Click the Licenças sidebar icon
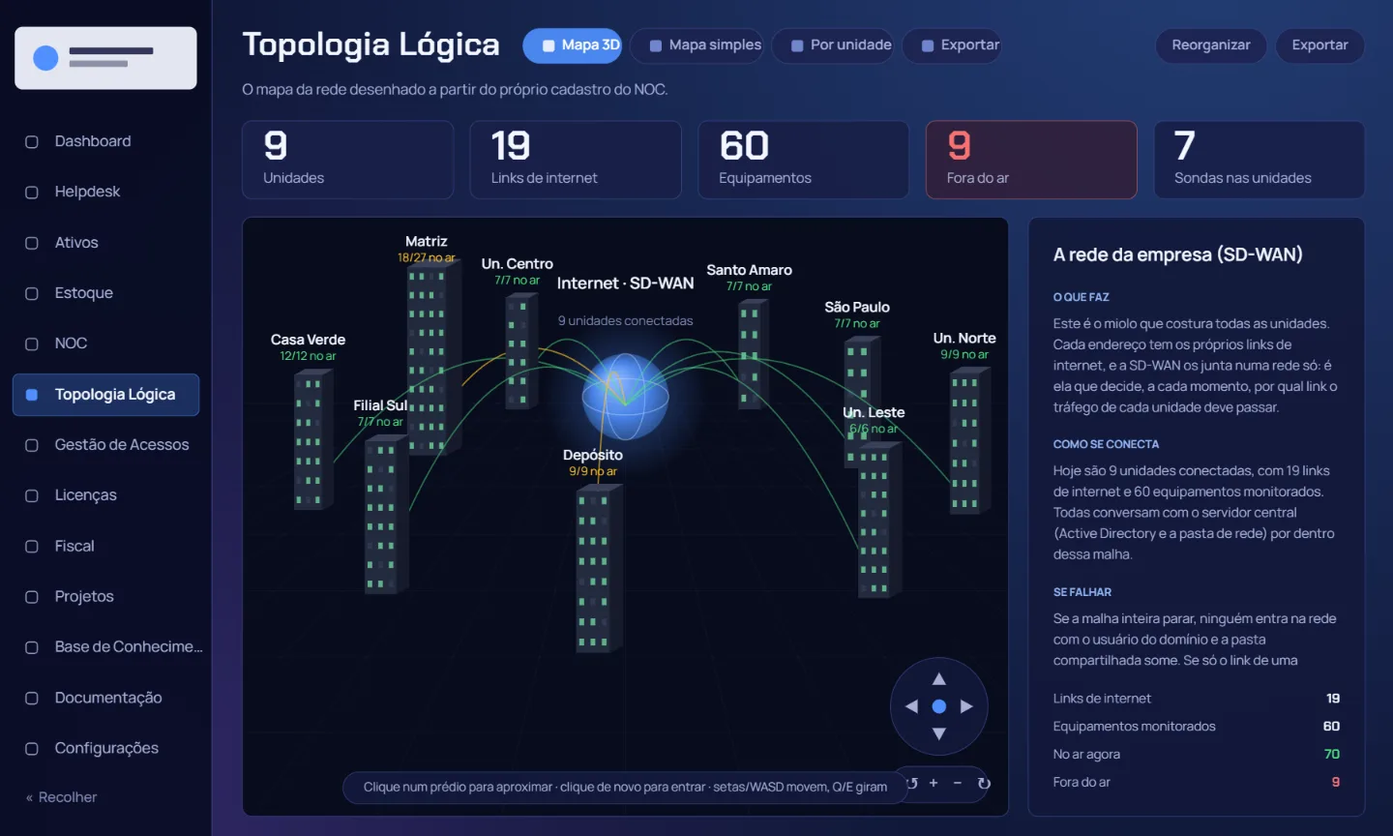 [32, 495]
